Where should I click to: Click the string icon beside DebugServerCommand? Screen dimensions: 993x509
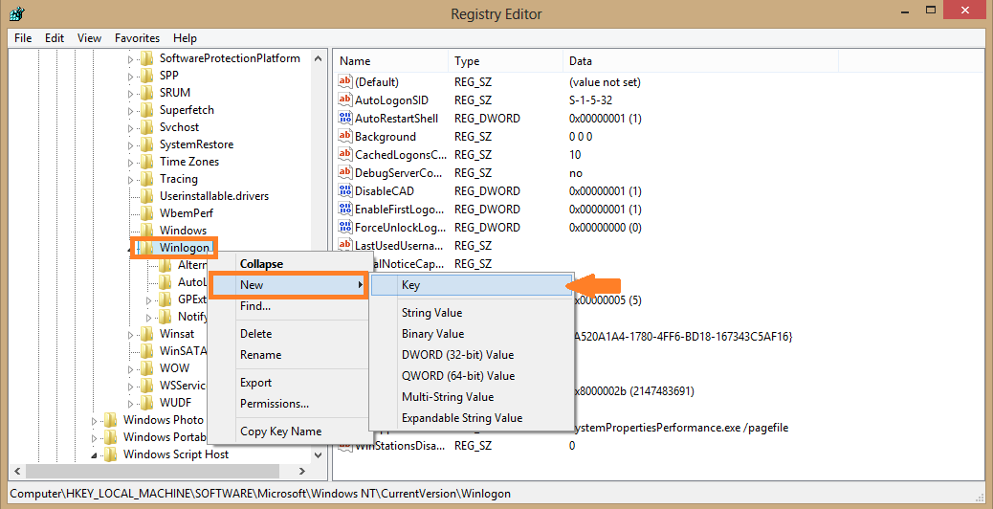[345, 172]
